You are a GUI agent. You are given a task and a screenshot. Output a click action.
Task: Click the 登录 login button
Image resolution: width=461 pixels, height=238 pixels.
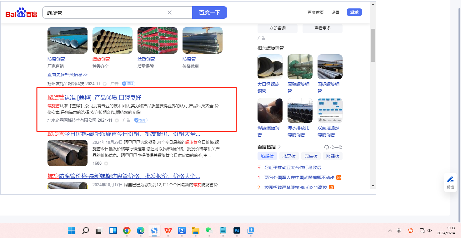tap(354, 12)
